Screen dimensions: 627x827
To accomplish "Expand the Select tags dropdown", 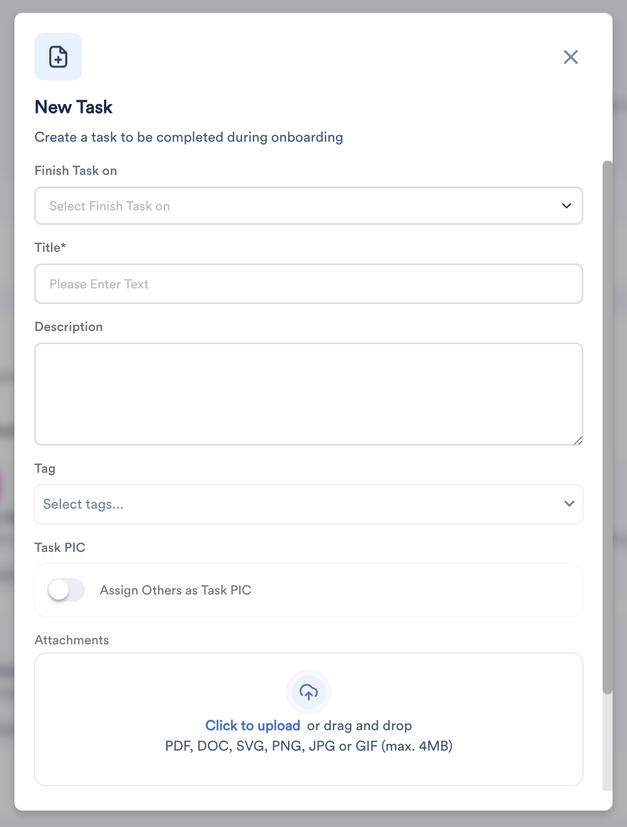I will 309,504.
